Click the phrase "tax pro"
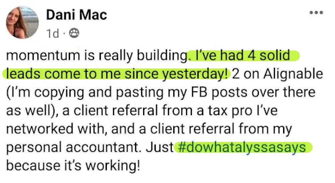Image resolution: width=335 pixels, height=183 pixels. pyautogui.click(x=230, y=111)
